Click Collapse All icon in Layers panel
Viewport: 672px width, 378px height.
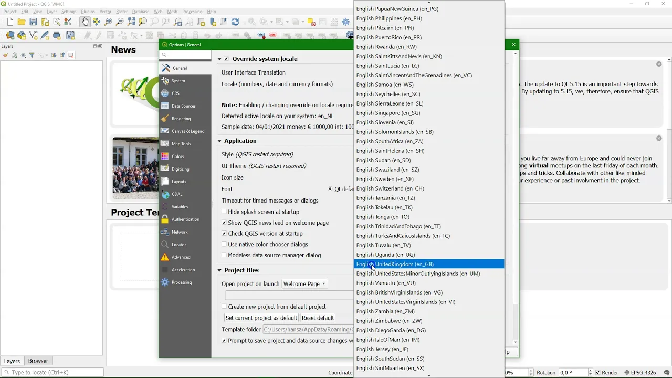(62, 55)
